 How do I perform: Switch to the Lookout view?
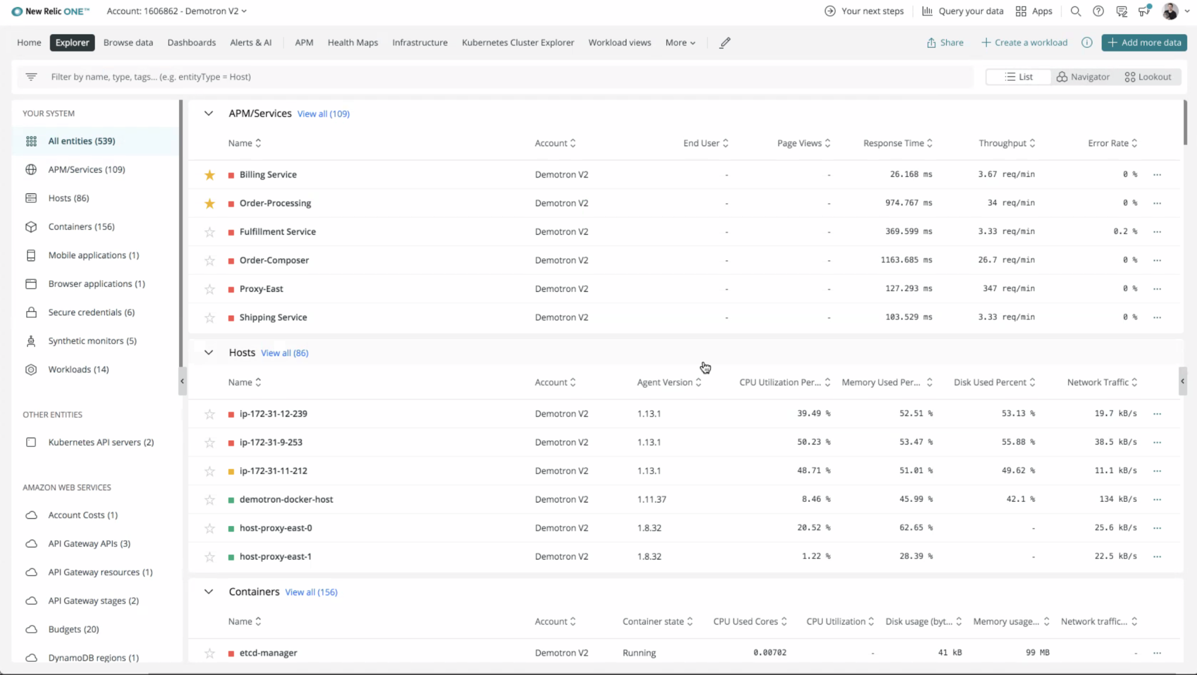pyautogui.click(x=1148, y=77)
